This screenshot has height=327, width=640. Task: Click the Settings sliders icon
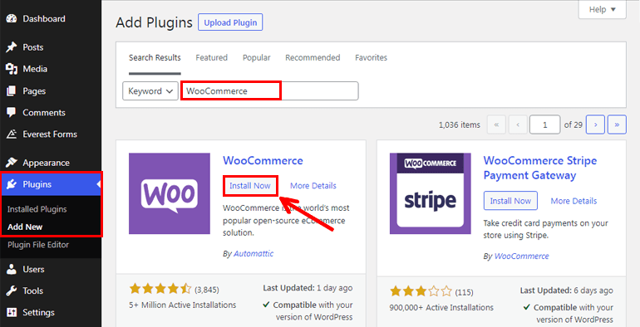click(12, 312)
